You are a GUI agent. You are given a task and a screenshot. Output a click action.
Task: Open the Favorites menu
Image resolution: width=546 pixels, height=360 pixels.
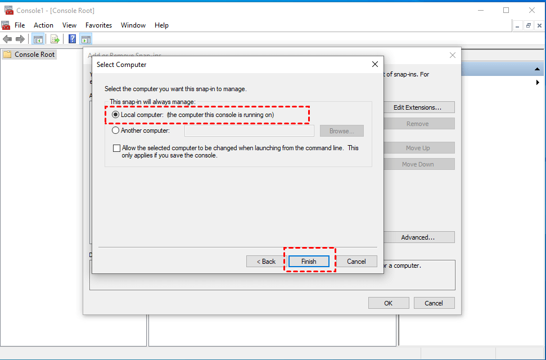point(98,25)
